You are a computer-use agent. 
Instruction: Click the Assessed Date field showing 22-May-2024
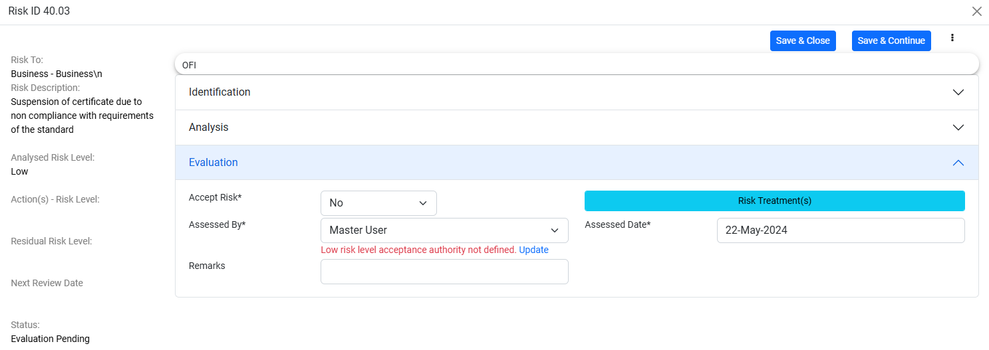coord(840,230)
